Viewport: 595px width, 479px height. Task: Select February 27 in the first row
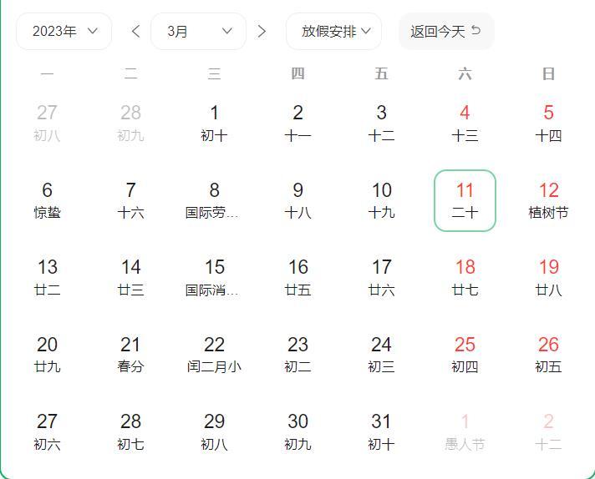point(47,123)
